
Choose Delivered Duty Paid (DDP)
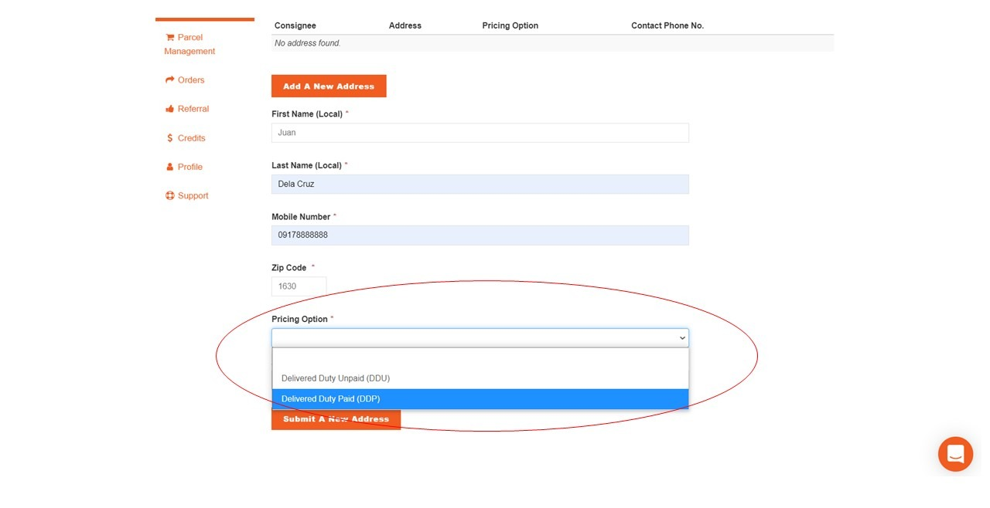pyautogui.click(x=480, y=399)
